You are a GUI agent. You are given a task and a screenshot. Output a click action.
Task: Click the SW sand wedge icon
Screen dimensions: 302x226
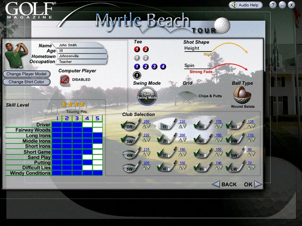235,153
